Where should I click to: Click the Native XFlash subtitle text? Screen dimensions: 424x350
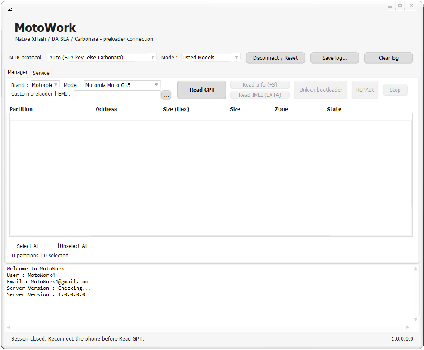point(84,39)
